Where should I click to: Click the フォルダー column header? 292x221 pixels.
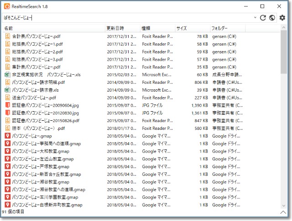coord(219,28)
